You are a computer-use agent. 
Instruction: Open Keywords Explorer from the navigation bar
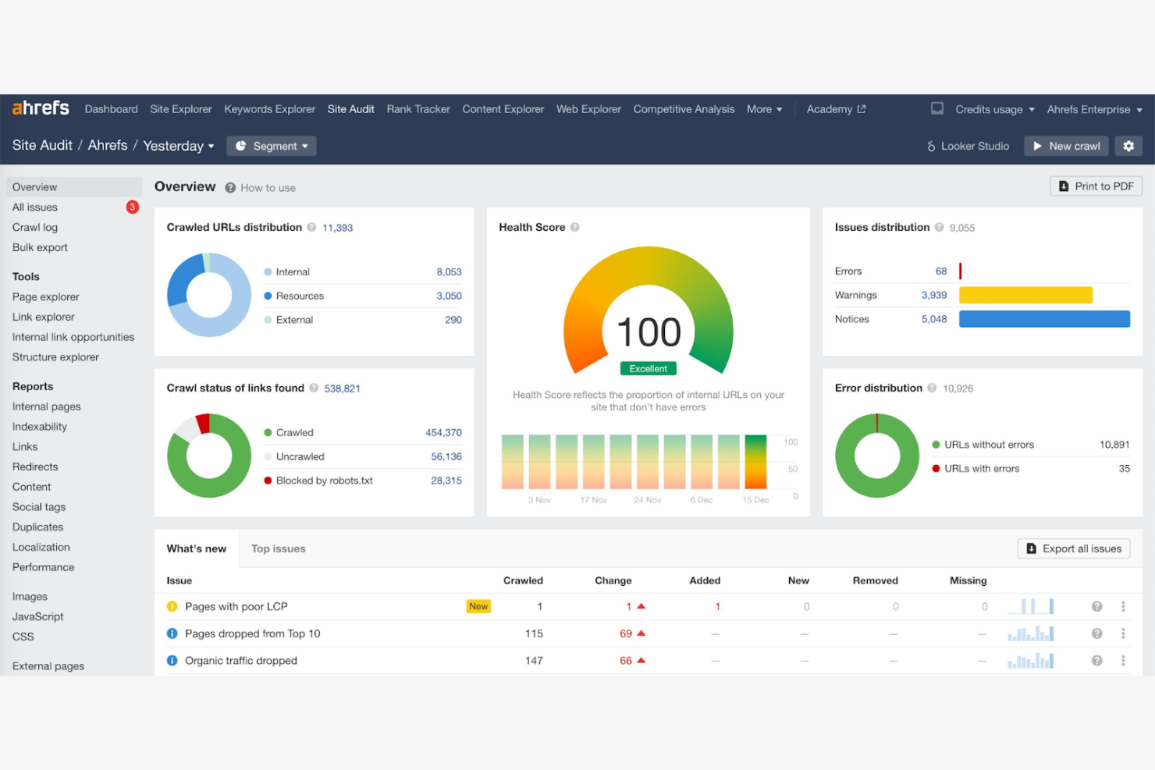[269, 109]
